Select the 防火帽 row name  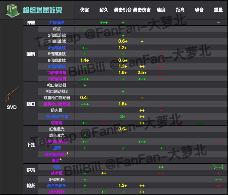coord(57,110)
